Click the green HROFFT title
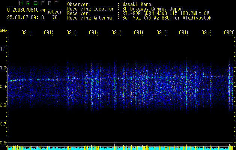This screenshot has width=236, height=150. coord(38,3)
